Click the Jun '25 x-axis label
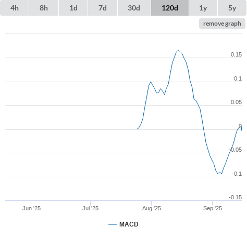The height and width of the screenshot is (238, 247). 31,208
